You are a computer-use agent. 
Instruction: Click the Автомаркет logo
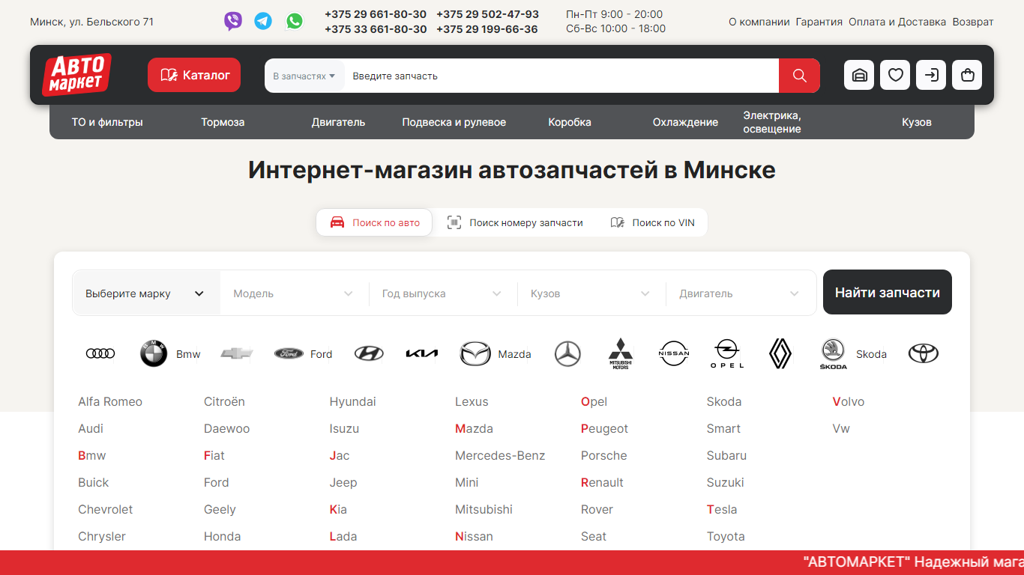point(77,75)
